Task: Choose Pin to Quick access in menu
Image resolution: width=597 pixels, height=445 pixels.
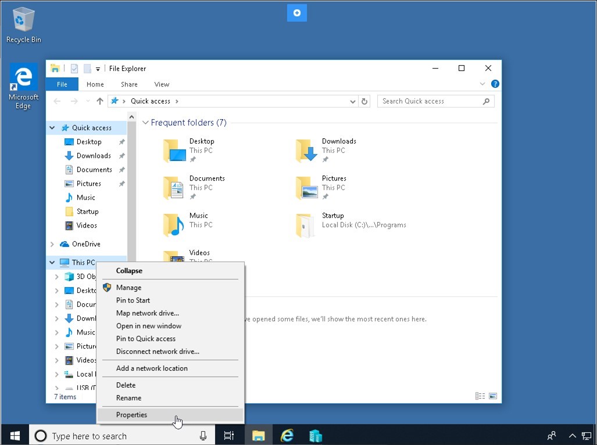Action: tap(170, 339)
